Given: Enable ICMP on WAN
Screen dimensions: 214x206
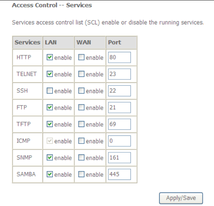Looking at the screenshot, I should 81,141.
